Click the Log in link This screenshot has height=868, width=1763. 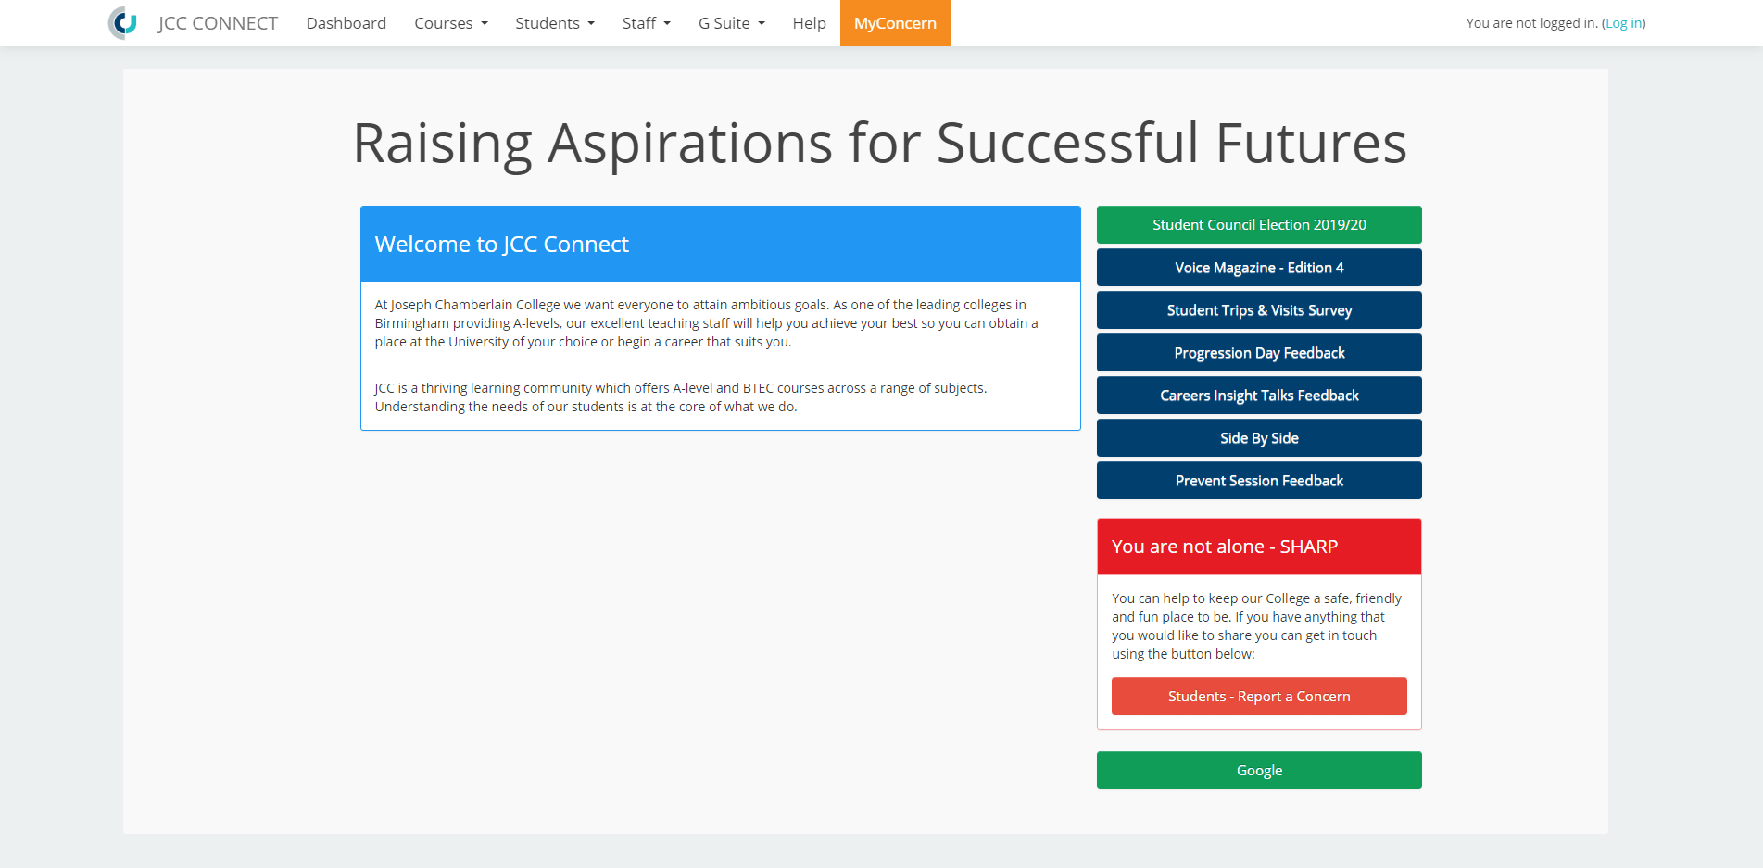click(1624, 23)
